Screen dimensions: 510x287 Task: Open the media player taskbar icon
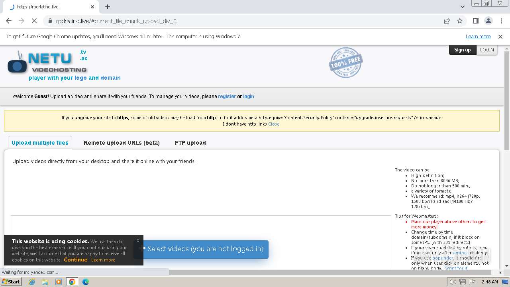pos(59,282)
